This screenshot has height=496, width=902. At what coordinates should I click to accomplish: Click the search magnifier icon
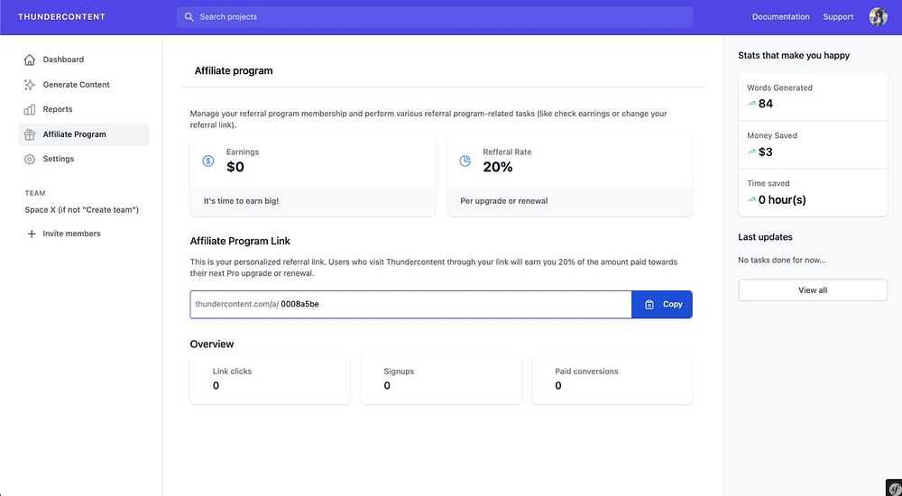coord(189,17)
